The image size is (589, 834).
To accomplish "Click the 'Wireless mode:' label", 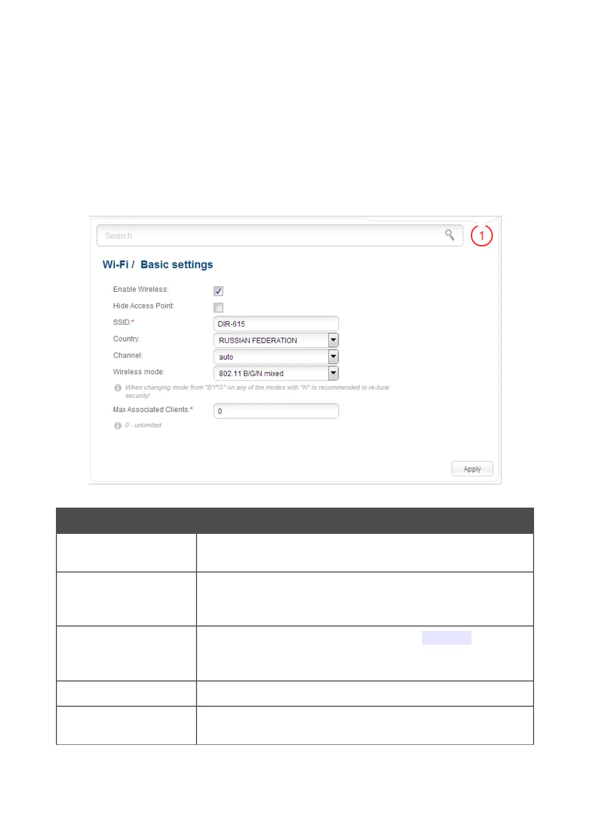I will click(139, 372).
